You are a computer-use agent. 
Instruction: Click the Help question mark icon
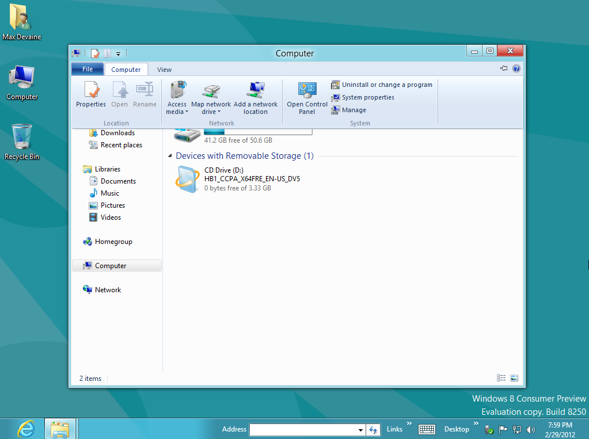pos(516,68)
